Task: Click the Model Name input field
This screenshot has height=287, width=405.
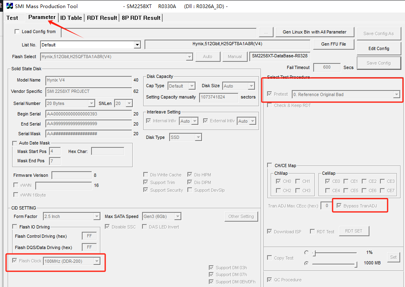Action: click(89, 80)
